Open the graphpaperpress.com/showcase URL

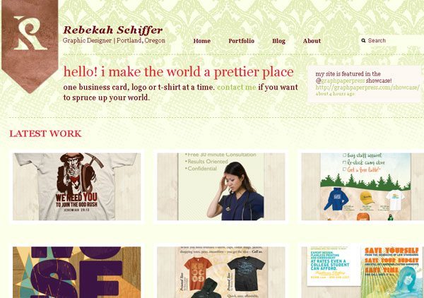click(x=367, y=88)
